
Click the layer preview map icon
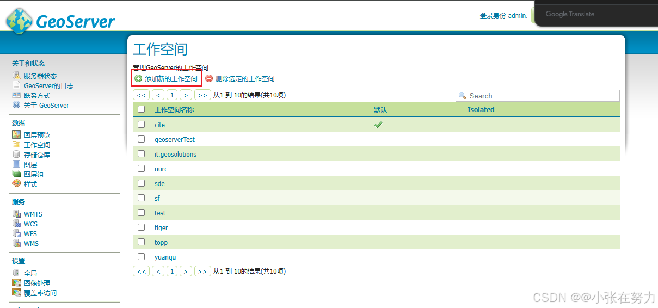click(16, 135)
